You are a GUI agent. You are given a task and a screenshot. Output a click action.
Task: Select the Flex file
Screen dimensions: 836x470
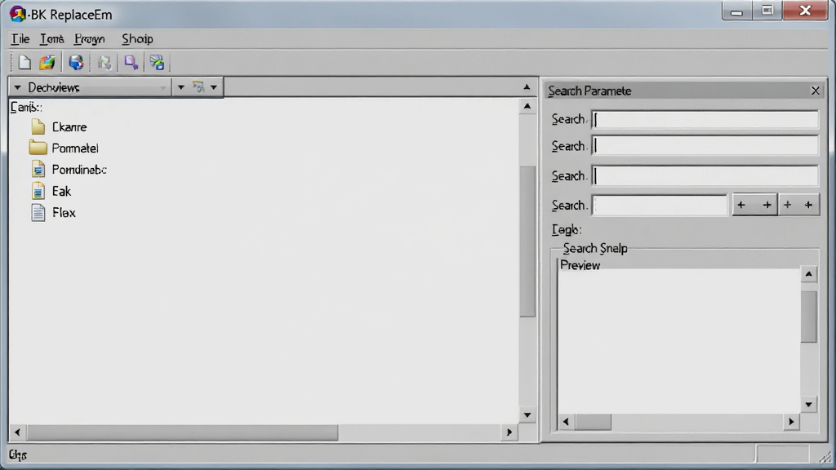click(x=64, y=213)
